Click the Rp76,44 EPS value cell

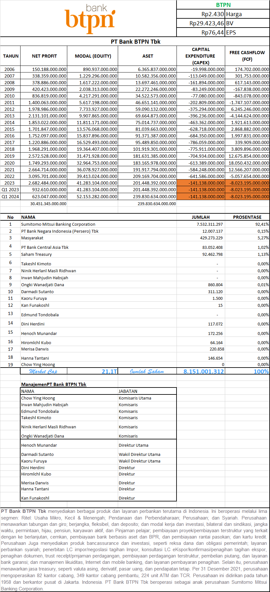click(x=201, y=33)
